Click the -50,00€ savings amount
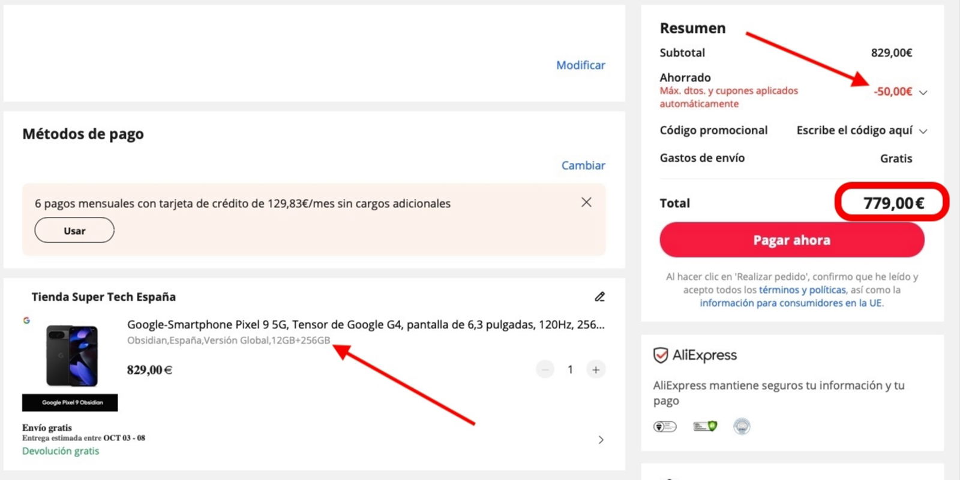This screenshot has height=480, width=960. [x=893, y=92]
